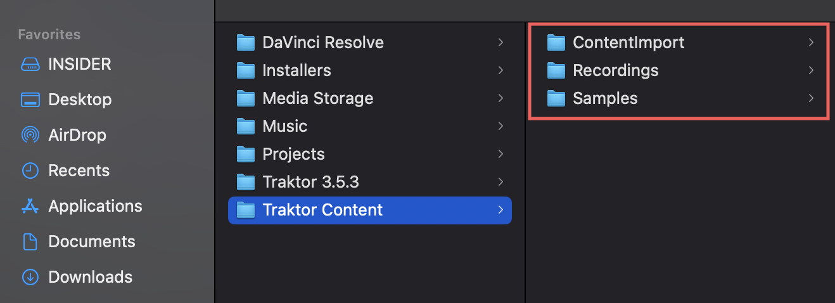
Task: Click the Downloads arrow icon
Action: point(30,277)
